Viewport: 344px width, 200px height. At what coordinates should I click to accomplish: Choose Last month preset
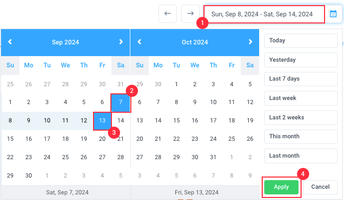301,156
